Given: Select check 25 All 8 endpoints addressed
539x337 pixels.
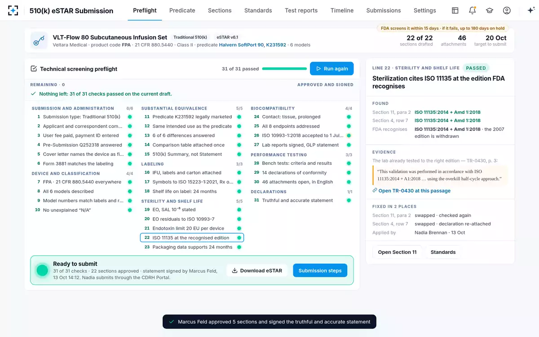Looking at the screenshot, I should coord(302,126).
